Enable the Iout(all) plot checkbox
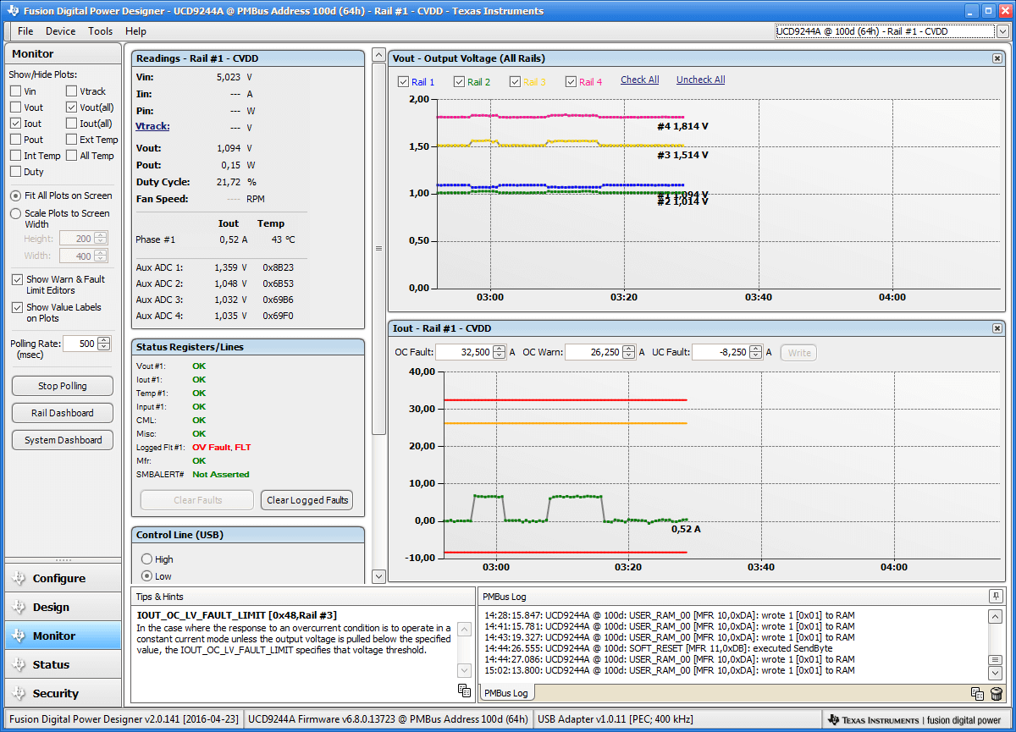The width and height of the screenshot is (1016, 732). click(x=71, y=124)
